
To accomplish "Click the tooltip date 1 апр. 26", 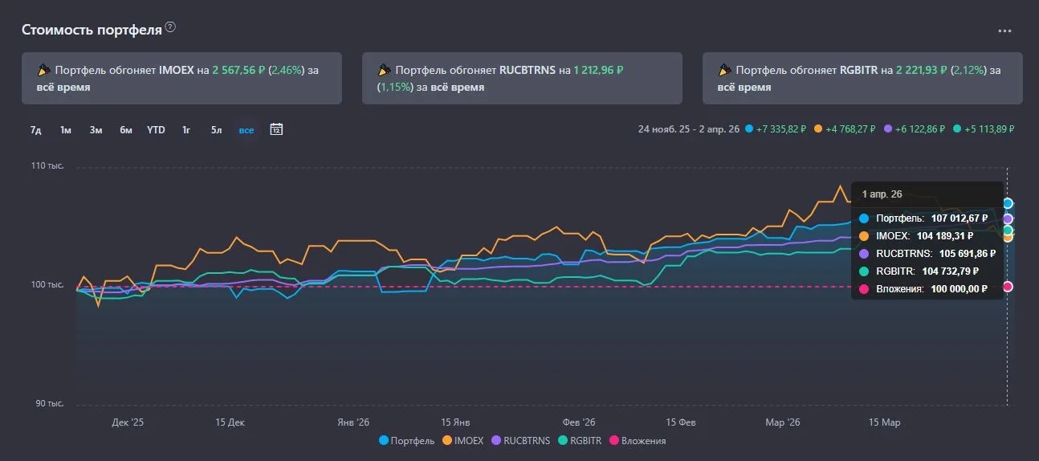I will pos(882,194).
